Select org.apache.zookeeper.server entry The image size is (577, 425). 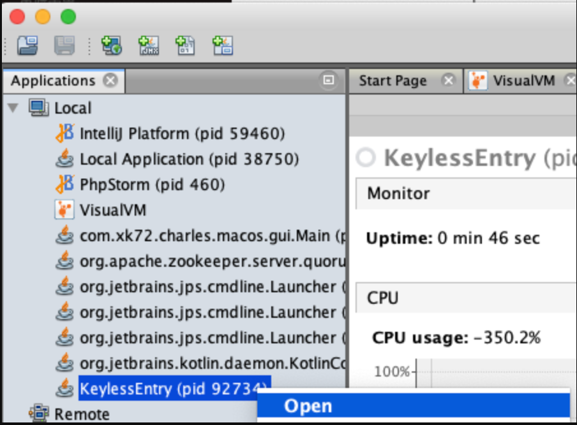click(x=213, y=262)
